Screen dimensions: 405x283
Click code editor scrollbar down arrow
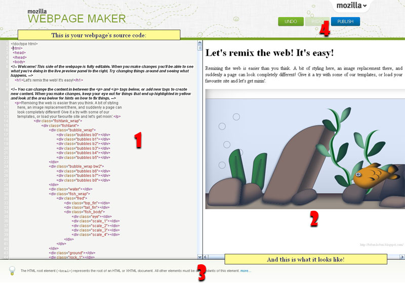199,257
